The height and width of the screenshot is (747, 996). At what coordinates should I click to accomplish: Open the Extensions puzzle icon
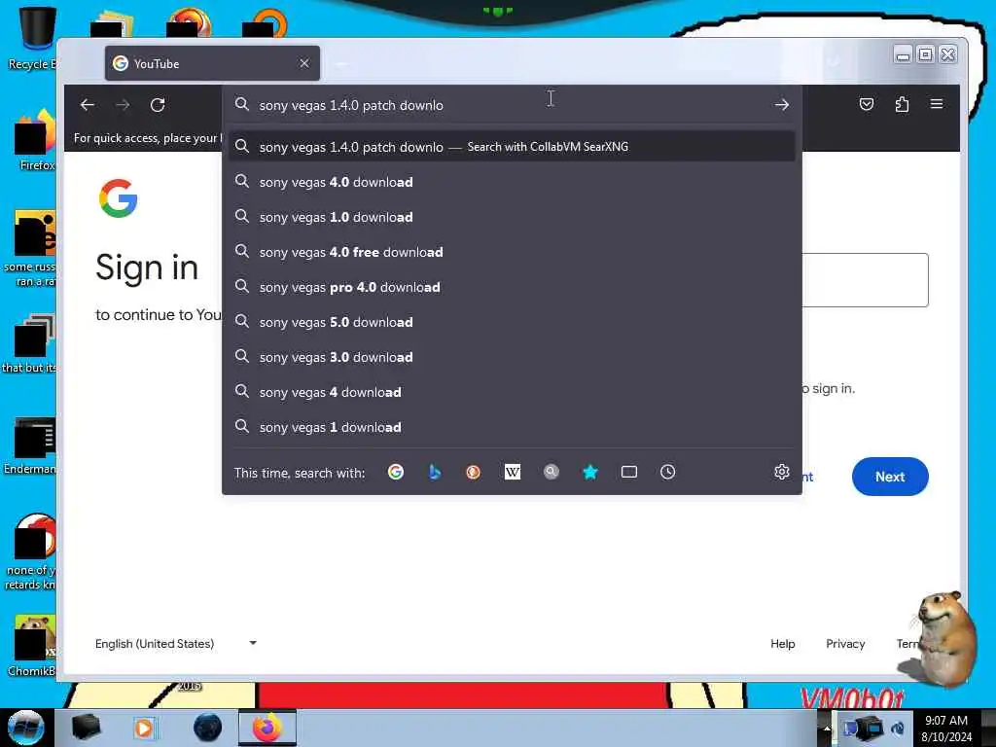[902, 104]
